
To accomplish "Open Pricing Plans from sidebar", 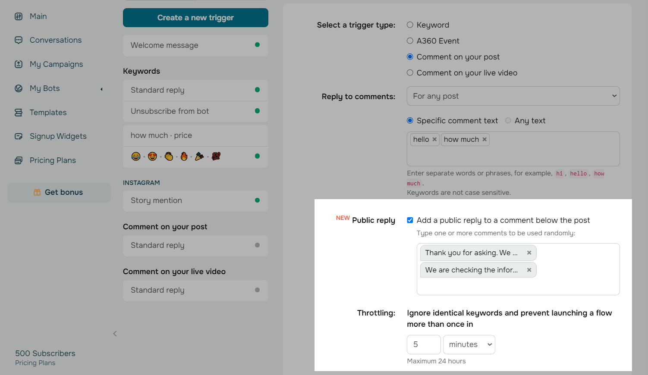I will 52,160.
